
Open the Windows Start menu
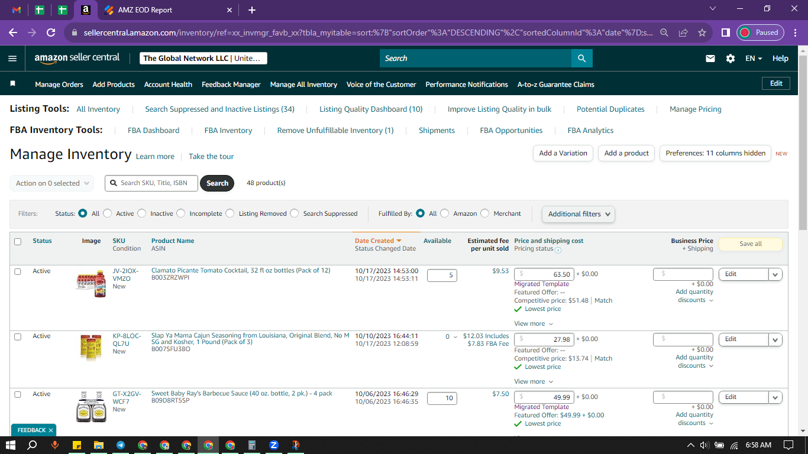coord(11,445)
